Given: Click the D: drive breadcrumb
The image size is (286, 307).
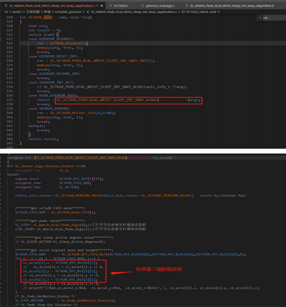Looking at the screenshot, I should [x=7, y=12].
